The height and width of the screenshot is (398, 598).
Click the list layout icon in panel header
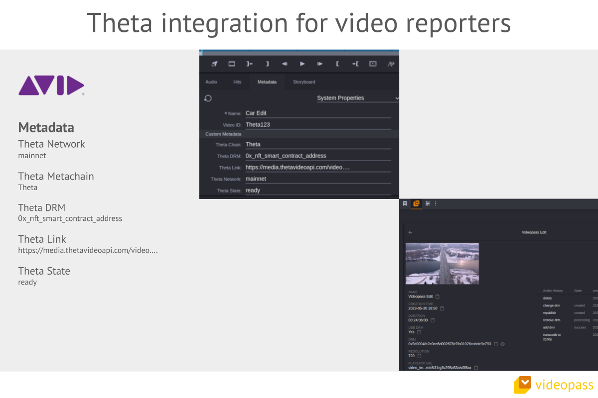428,203
